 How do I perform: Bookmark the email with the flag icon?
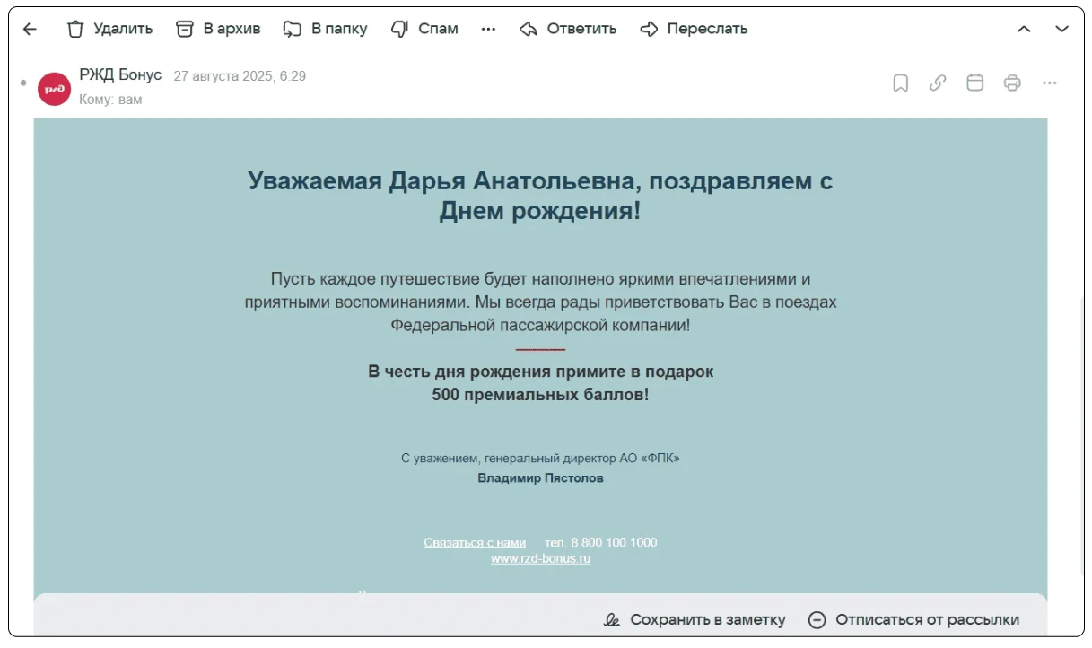pyautogui.click(x=900, y=83)
